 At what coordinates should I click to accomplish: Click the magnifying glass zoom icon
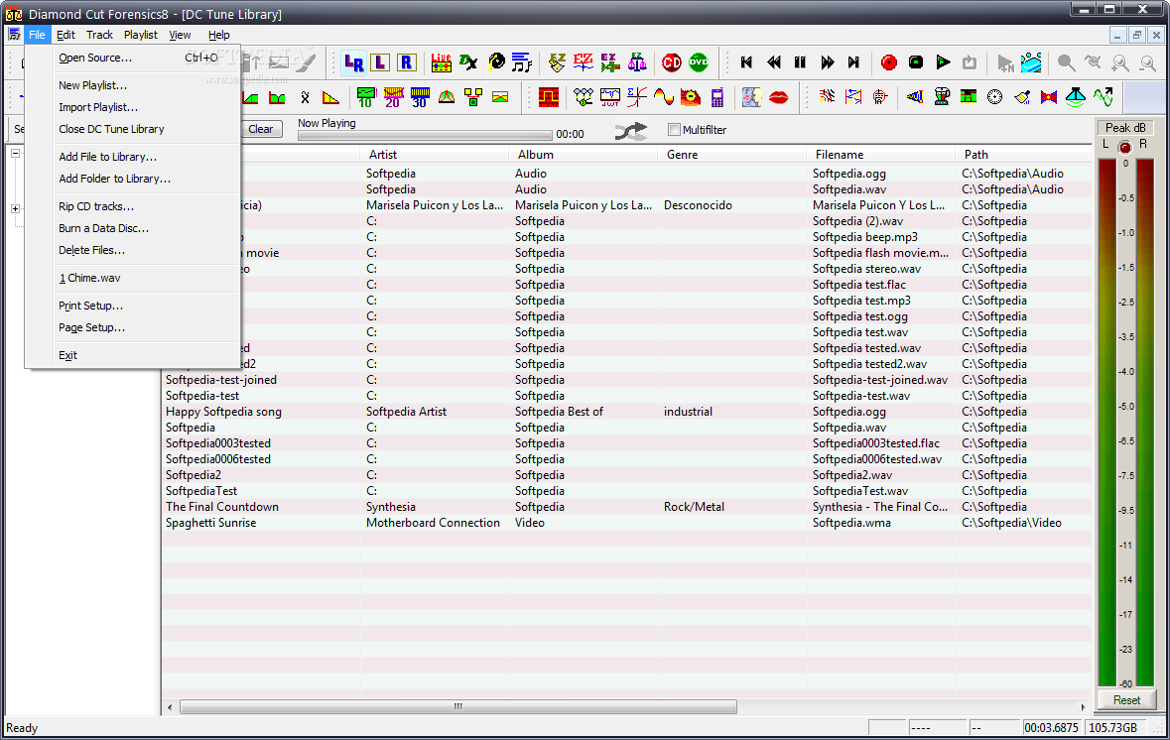point(1066,62)
